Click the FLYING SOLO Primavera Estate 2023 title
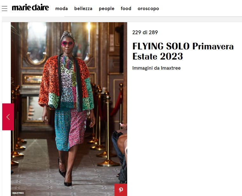 [183, 51]
